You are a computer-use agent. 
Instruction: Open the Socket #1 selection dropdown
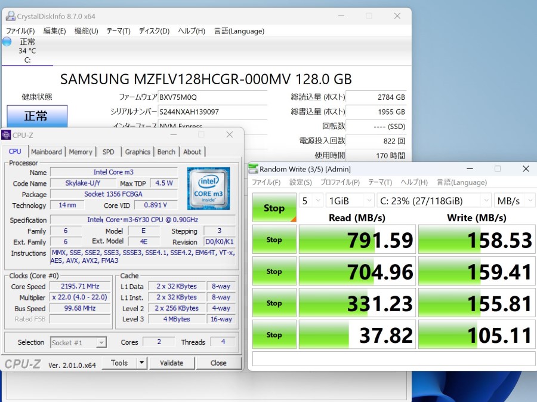[78, 342]
